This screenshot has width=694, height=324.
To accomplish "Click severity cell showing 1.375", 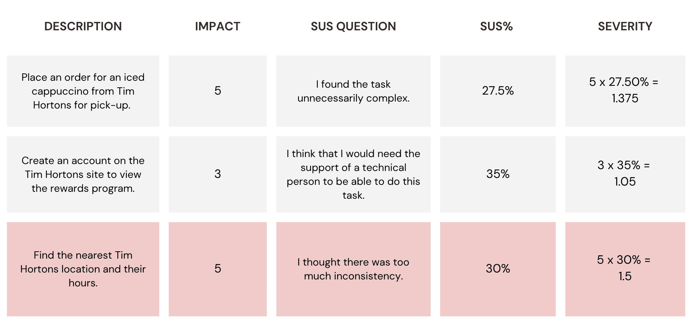I will click(x=625, y=91).
